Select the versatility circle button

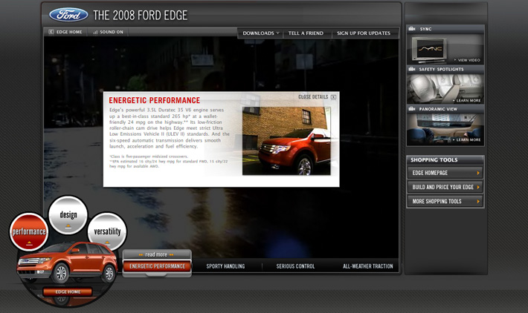[107, 231]
